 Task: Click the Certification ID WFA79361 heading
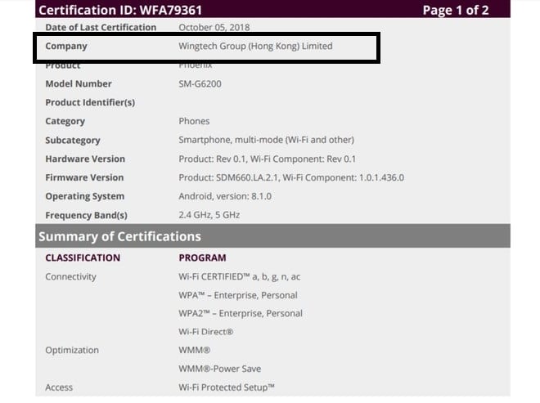pos(120,10)
